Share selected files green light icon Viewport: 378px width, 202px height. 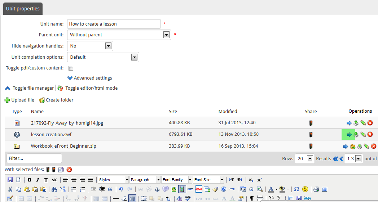click(48, 170)
